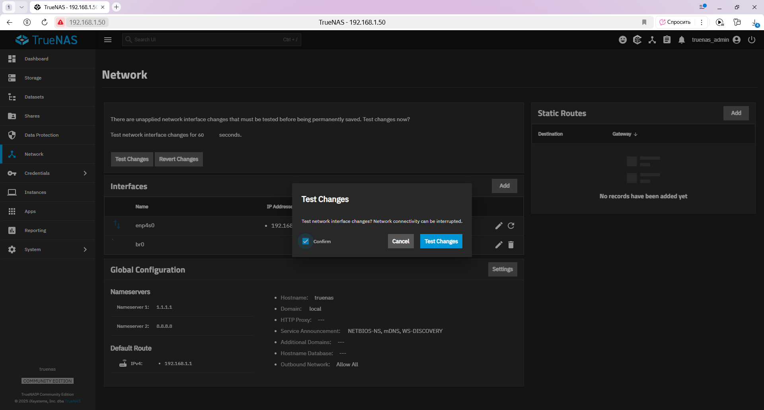Screen dimensions: 764x410
Task: Click default route 192.168.1.1
Action: (x=178, y=364)
